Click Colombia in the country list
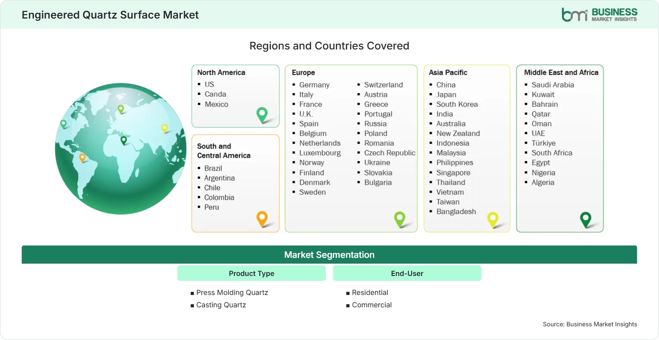The height and width of the screenshot is (340, 659). point(219,197)
